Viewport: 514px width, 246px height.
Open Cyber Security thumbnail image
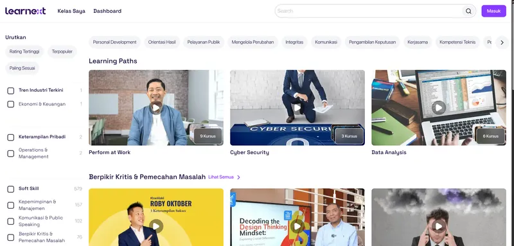(297, 108)
